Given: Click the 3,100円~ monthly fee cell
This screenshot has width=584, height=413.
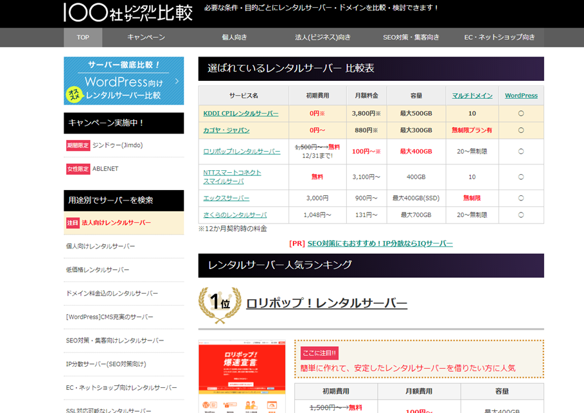Looking at the screenshot, I should 366,177.
